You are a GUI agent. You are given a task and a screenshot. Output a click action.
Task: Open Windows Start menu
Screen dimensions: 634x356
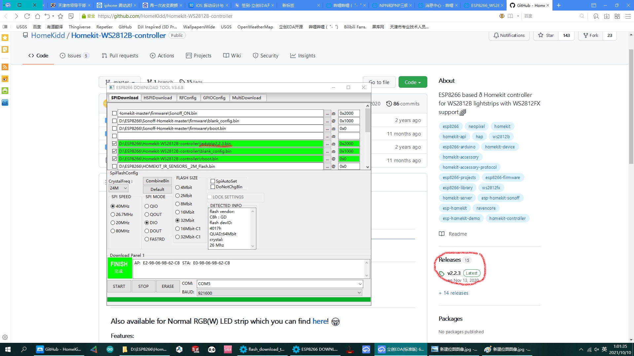click(8, 349)
